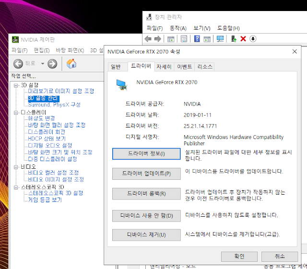Open 바탕 화면 컬러 설정 조정 link
307x269 pixels.
[x=57, y=125]
